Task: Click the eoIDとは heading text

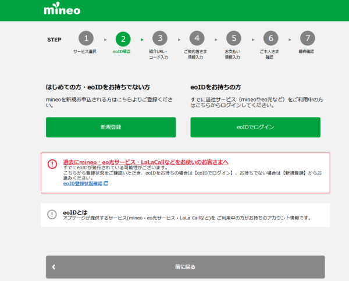Action: [x=75, y=212]
